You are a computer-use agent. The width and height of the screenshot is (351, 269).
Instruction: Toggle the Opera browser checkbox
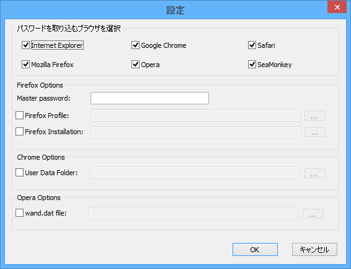pyautogui.click(x=135, y=65)
